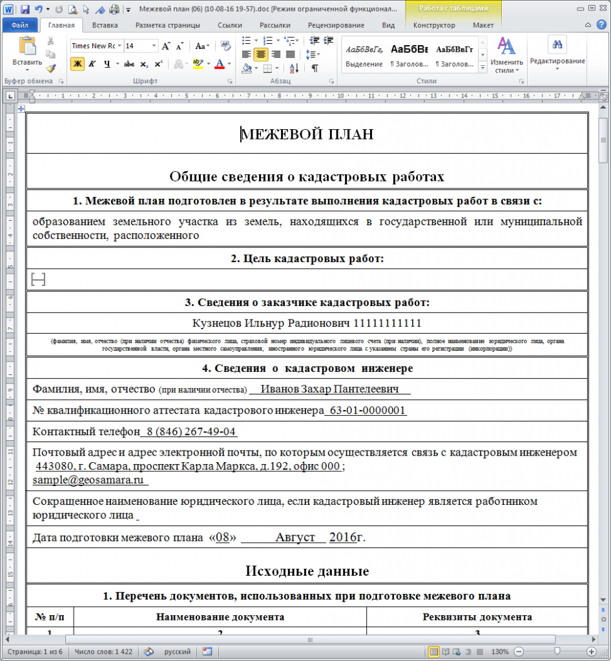The image size is (611, 661).
Task: Expand the bulleted list dropdown arrow
Action: coord(256,41)
